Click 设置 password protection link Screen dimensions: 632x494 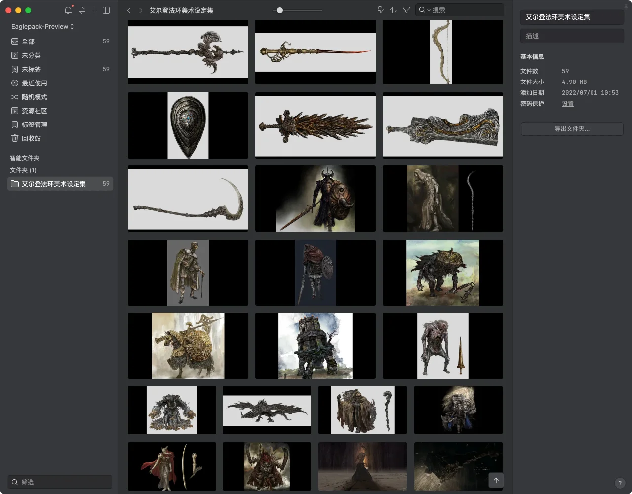pyautogui.click(x=568, y=104)
